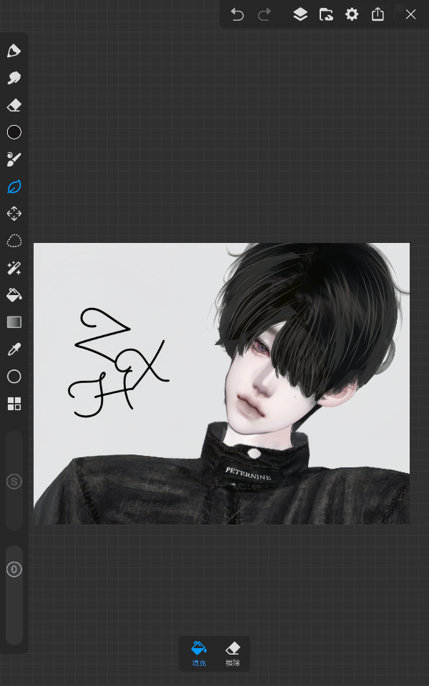Open the color swatch circle under eraser
Screen dimensions: 429x686
click(14, 132)
